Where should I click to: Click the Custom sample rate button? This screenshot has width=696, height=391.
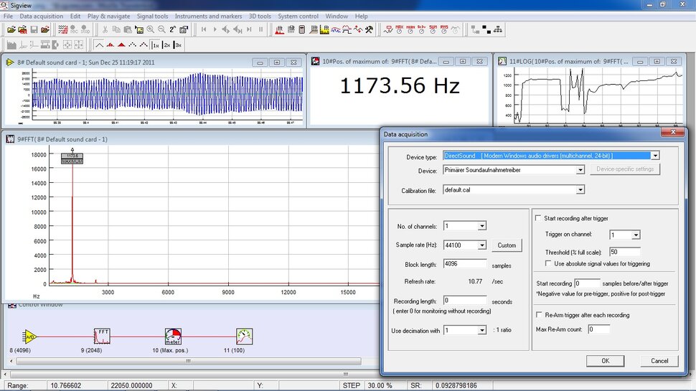[x=507, y=245]
